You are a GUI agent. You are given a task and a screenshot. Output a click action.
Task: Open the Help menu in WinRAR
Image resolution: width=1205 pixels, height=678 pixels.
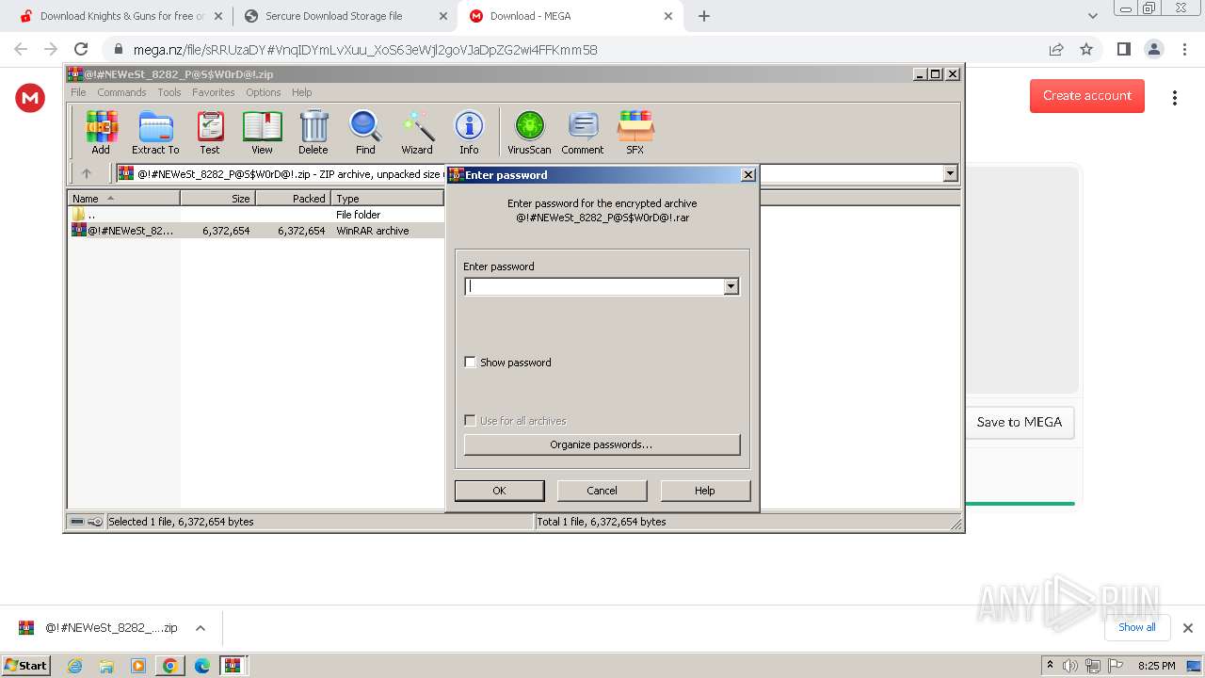pyautogui.click(x=301, y=92)
